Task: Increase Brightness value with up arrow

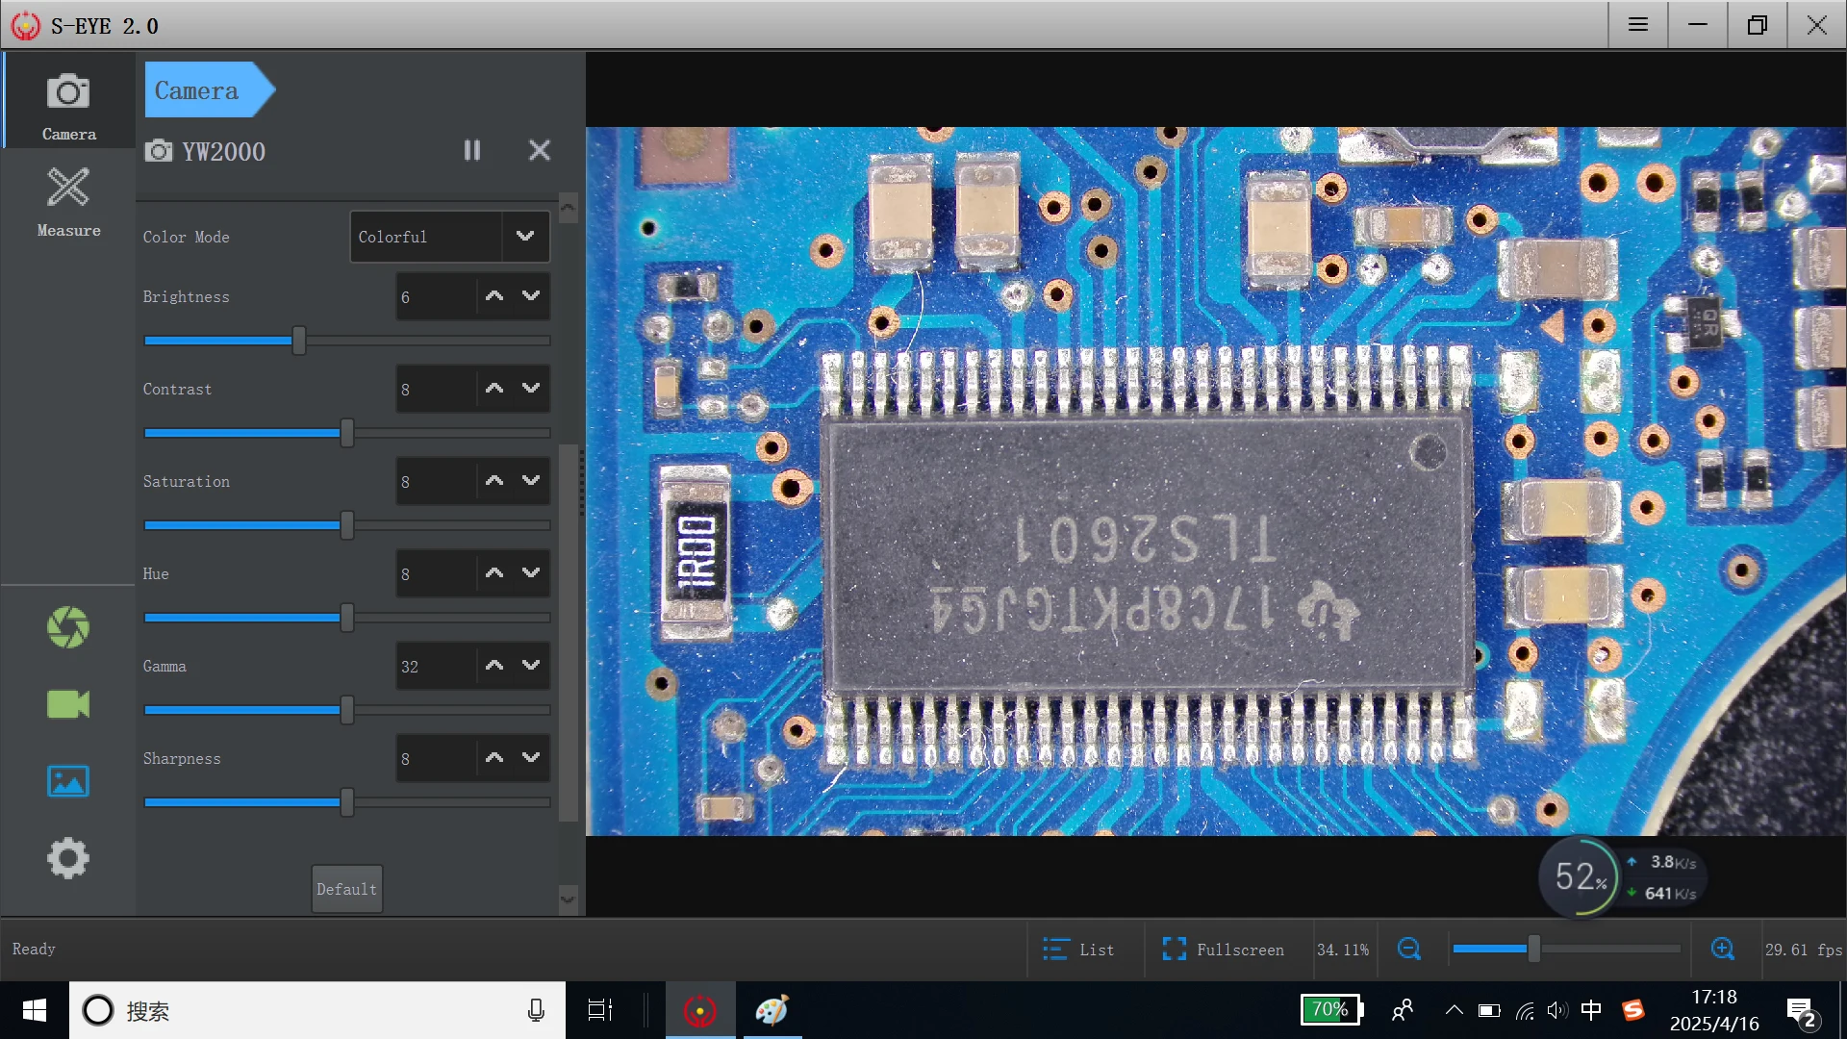Action: 494,296
